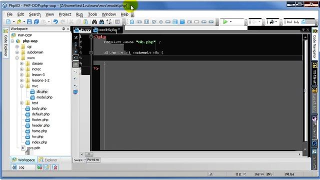Open the Window menu

[x=109, y=14]
